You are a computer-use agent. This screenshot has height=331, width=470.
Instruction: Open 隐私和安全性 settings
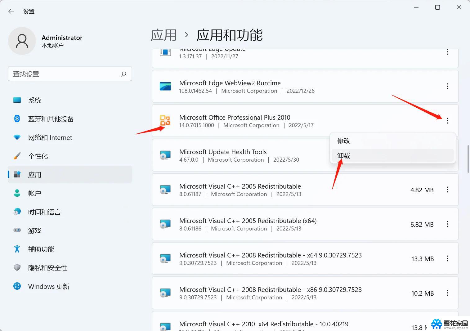(x=70, y=268)
